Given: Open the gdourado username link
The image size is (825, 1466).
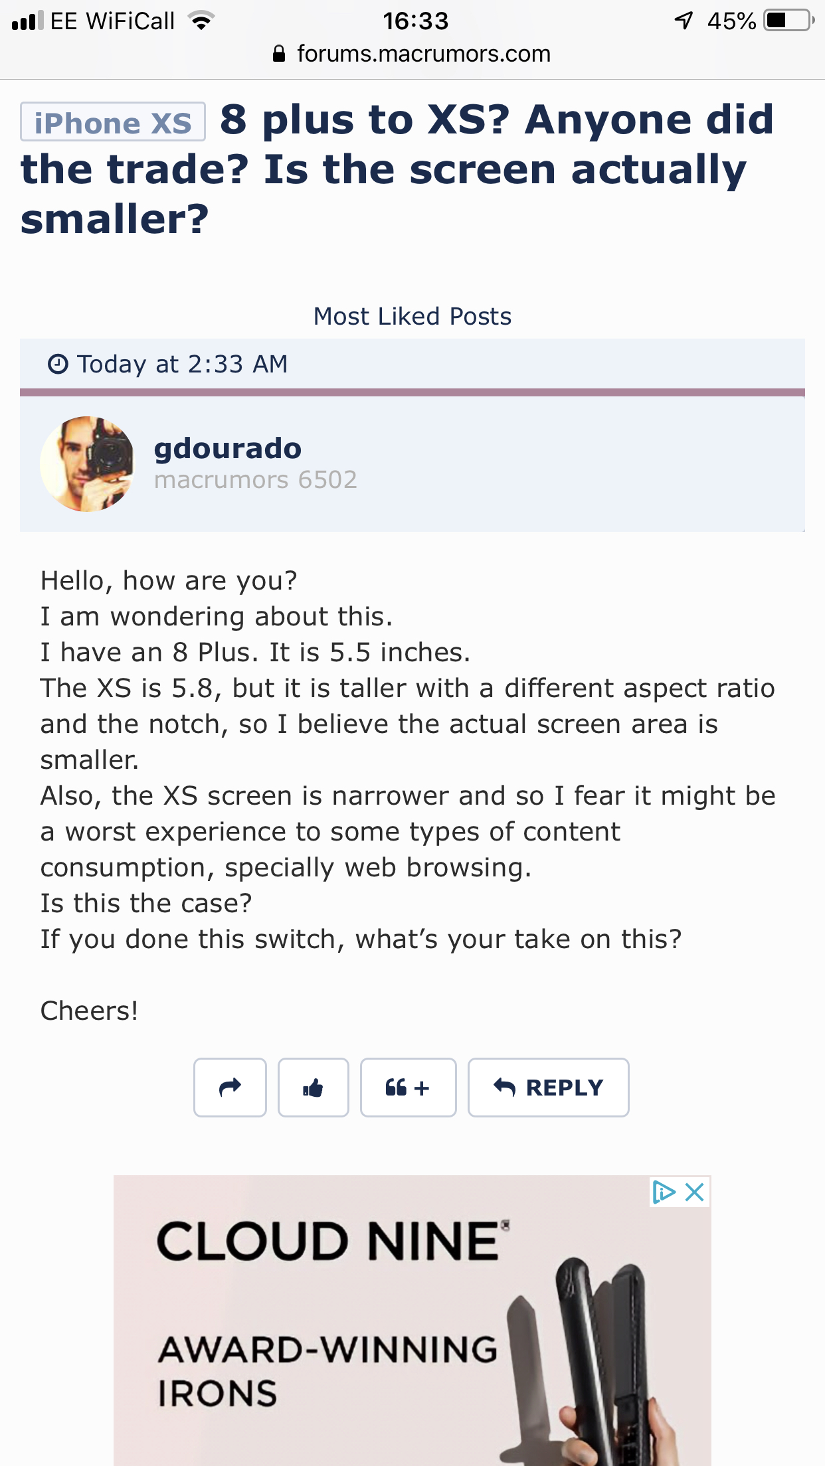Looking at the screenshot, I should pos(228,449).
